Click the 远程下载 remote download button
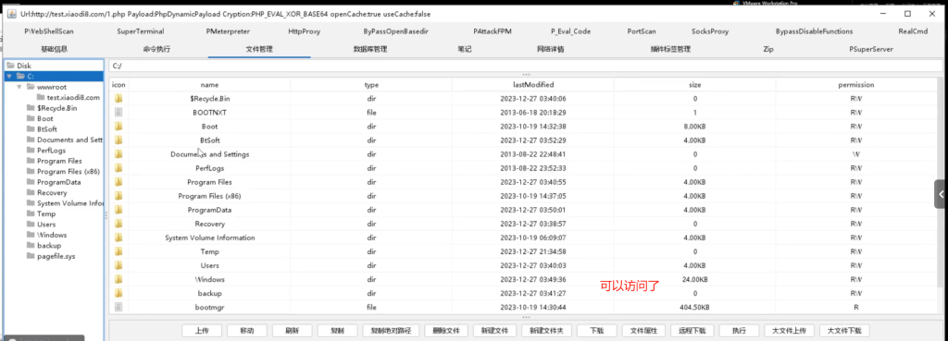948x341 pixels. pyautogui.click(x=692, y=331)
